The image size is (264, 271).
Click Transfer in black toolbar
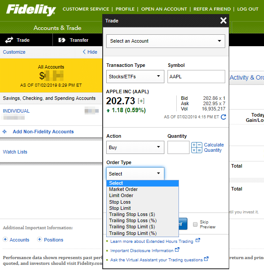[x=79, y=40]
